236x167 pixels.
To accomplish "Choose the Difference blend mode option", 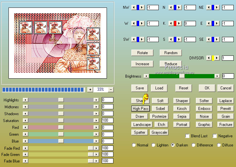I will point(193,145).
